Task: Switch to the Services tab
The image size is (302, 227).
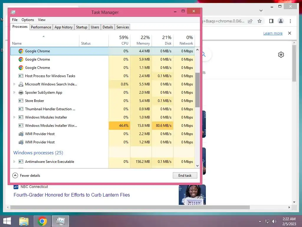Action: (x=122, y=27)
